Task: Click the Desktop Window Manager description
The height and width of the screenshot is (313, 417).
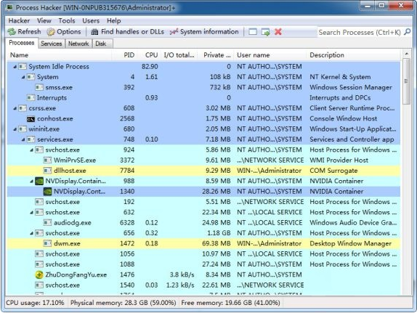Action: point(350,243)
